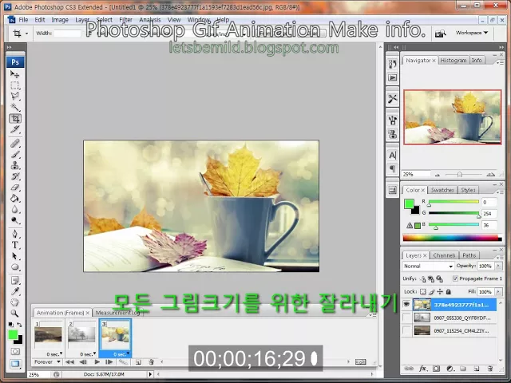Lock image pixels

click(431, 291)
